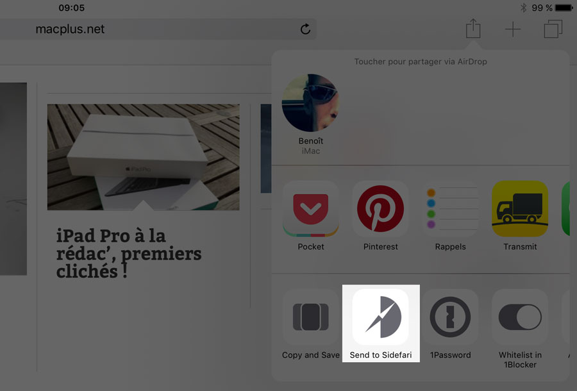Screen dimensions: 577x391
Task: Show all open tabs overview
Action: [x=553, y=29]
